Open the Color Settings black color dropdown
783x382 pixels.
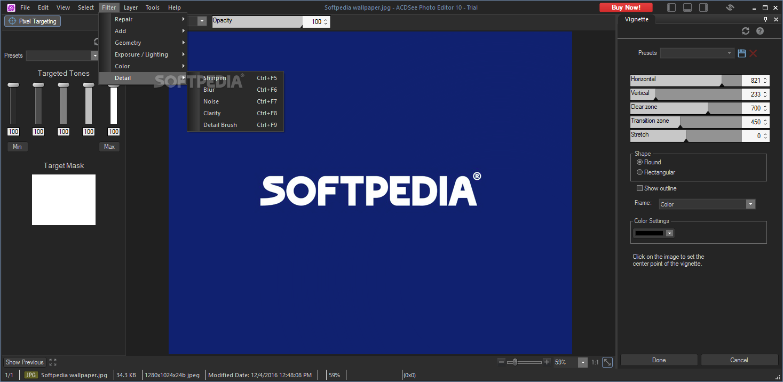click(x=654, y=233)
